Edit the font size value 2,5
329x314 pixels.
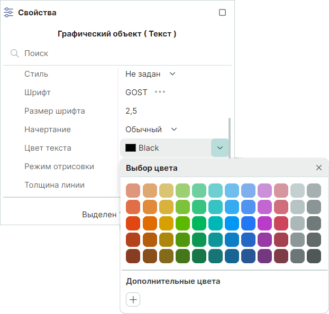coord(131,111)
